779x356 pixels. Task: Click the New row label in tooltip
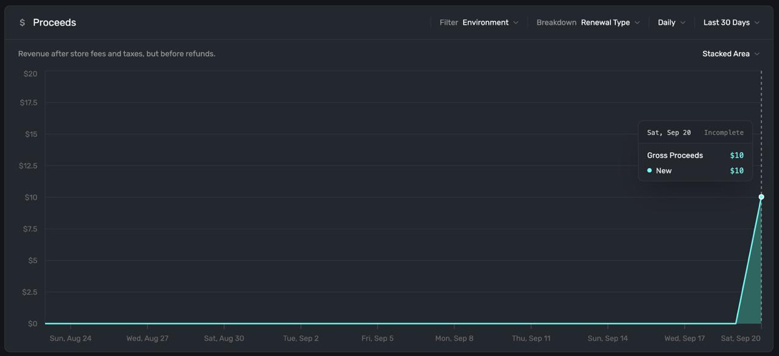(664, 171)
